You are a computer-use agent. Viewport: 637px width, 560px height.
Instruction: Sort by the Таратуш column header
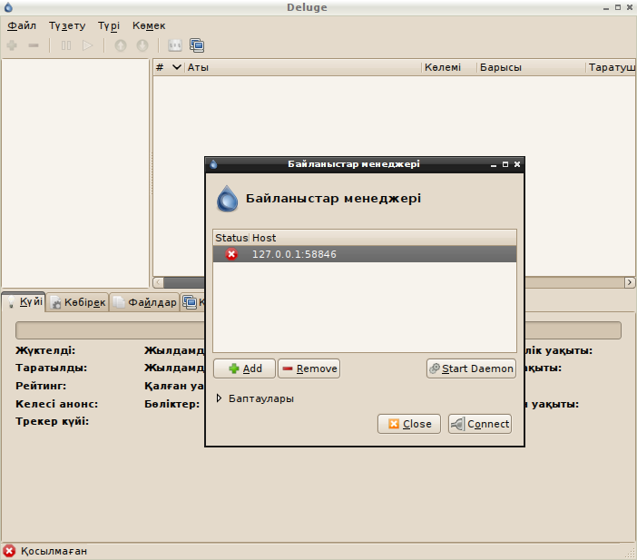pyautogui.click(x=611, y=67)
